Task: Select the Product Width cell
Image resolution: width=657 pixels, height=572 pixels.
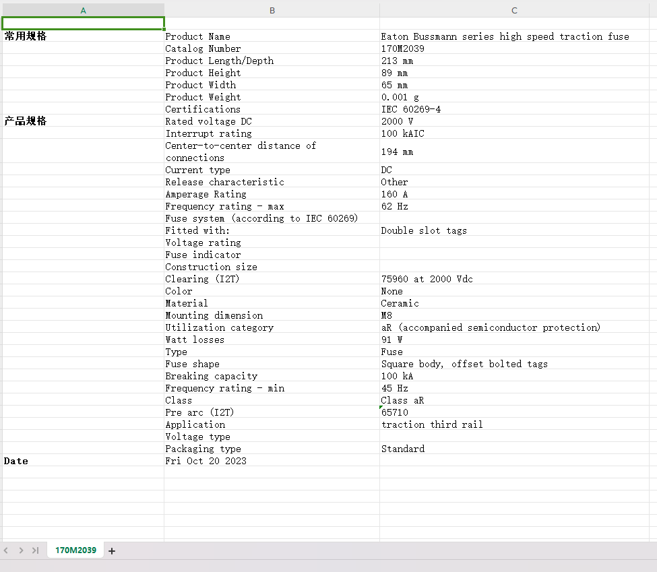Action: [x=272, y=85]
